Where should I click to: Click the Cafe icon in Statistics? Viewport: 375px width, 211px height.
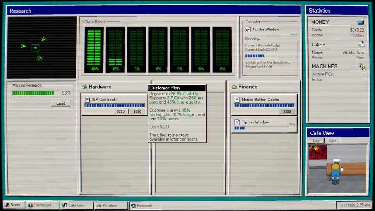(x=361, y=45)
